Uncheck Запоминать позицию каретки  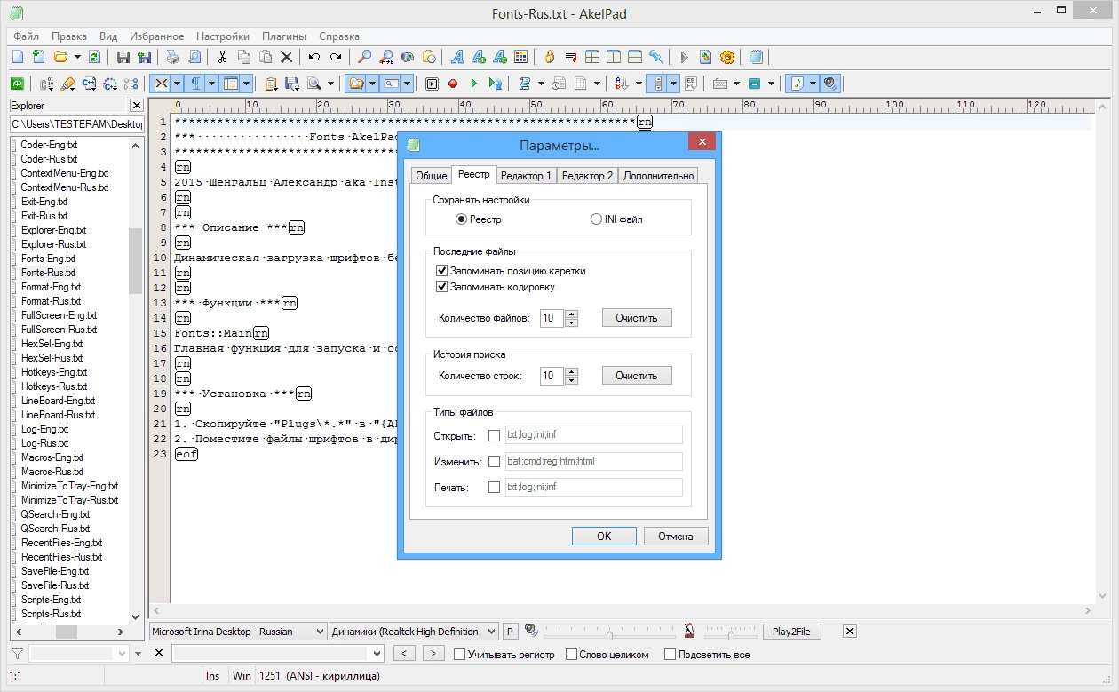click(441, 270)
